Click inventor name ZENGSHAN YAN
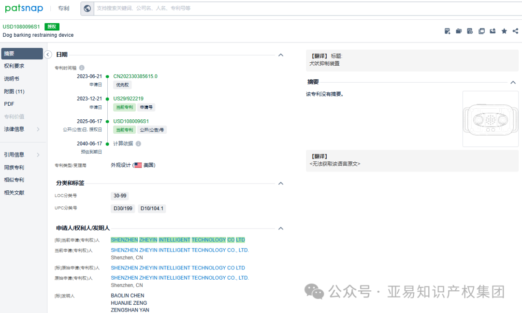The image size is (522, 313). pos(130,310)
